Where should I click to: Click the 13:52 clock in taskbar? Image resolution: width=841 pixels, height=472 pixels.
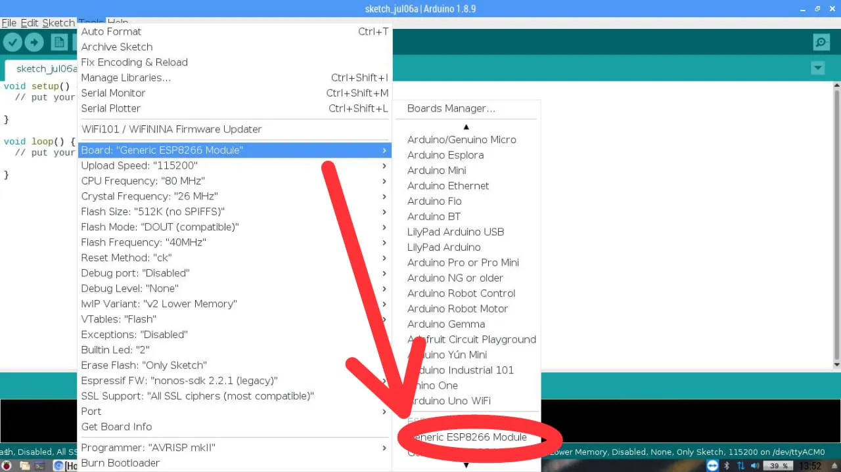(811, 465)
